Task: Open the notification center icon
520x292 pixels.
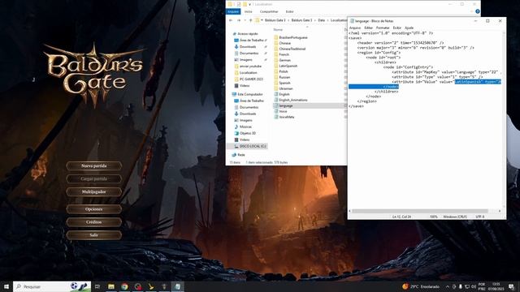Action: 511,286
